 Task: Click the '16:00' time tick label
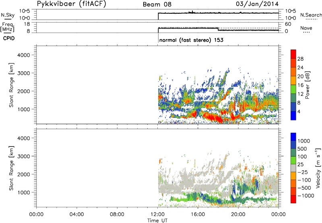pos(198,215)
